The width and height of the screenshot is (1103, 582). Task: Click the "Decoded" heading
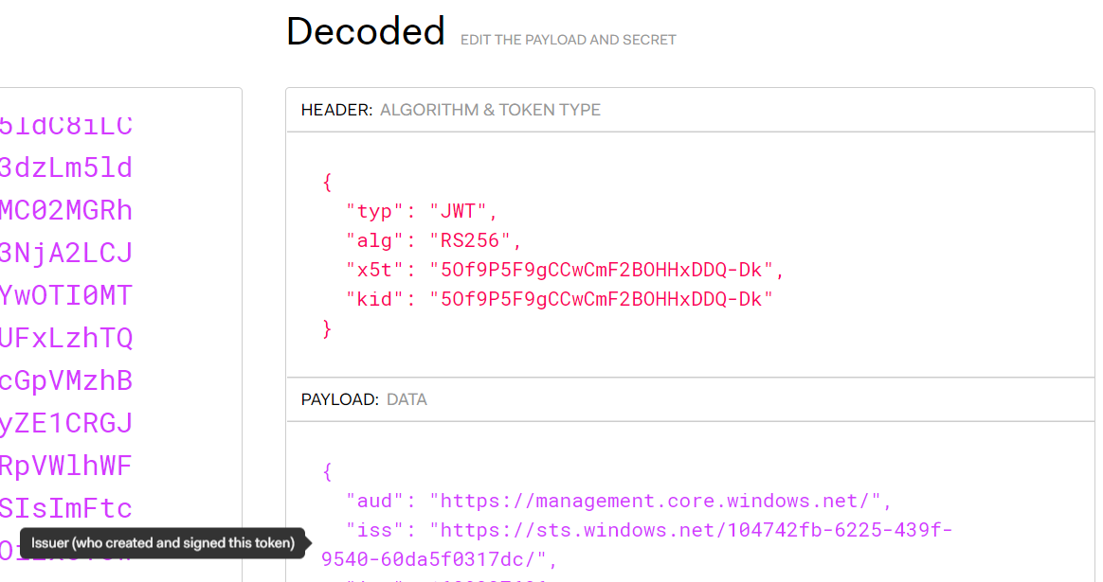pyautogui.click(x=365, y=31)
